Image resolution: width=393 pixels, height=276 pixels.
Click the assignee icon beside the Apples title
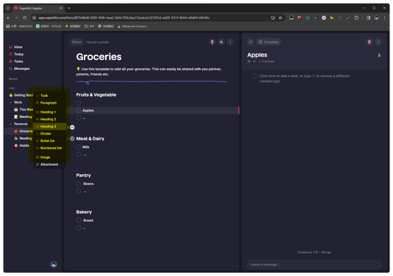click(379, 55)
